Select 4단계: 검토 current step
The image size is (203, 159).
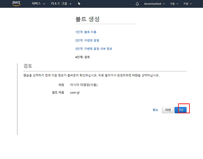click(x=82, y=57)
